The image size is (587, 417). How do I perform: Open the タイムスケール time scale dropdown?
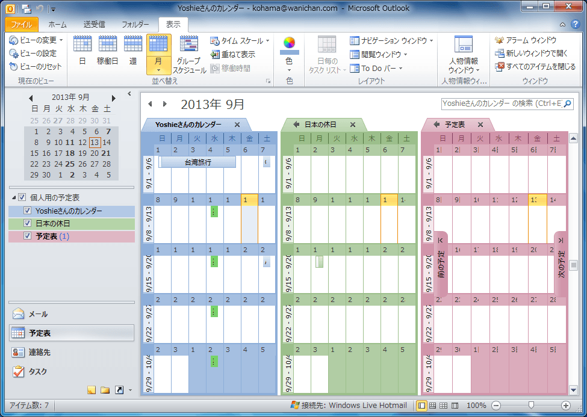240,41
